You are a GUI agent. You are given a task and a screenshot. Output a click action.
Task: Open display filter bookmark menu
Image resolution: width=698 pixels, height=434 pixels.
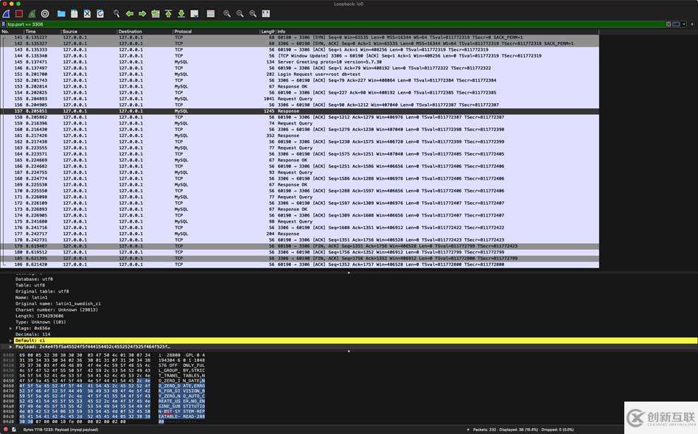point(4,24)
